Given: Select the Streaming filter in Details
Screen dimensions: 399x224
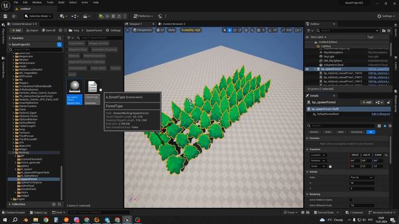Looking at the screenshot, I should (356, 132).
